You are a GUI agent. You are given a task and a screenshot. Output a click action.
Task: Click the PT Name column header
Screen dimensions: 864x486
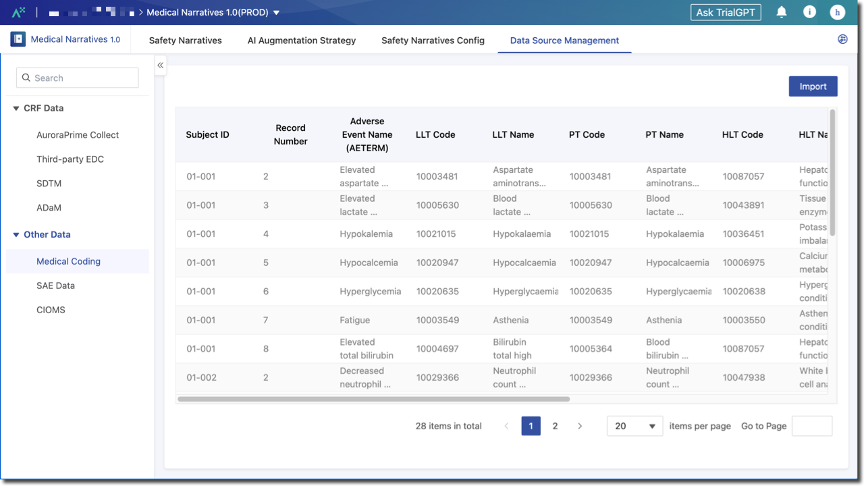point(664,134)
